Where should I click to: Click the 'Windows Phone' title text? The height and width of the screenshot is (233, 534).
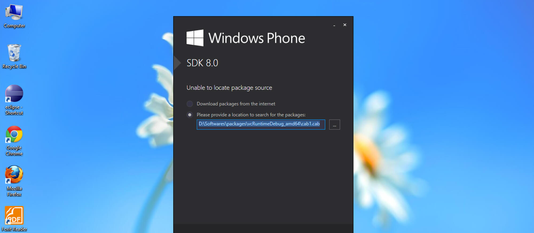(257, 38)
